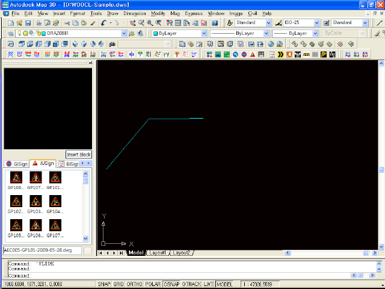Expand the ByLayer color dropdown

(x=204, y=34)
